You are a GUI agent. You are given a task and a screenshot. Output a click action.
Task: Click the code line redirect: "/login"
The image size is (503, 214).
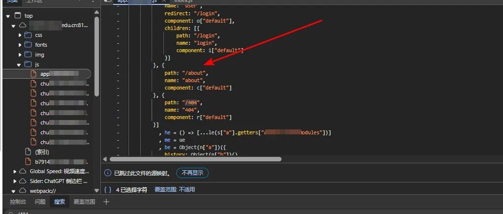click(x=192, y=13)
